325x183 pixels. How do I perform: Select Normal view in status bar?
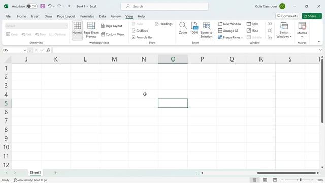254,180
